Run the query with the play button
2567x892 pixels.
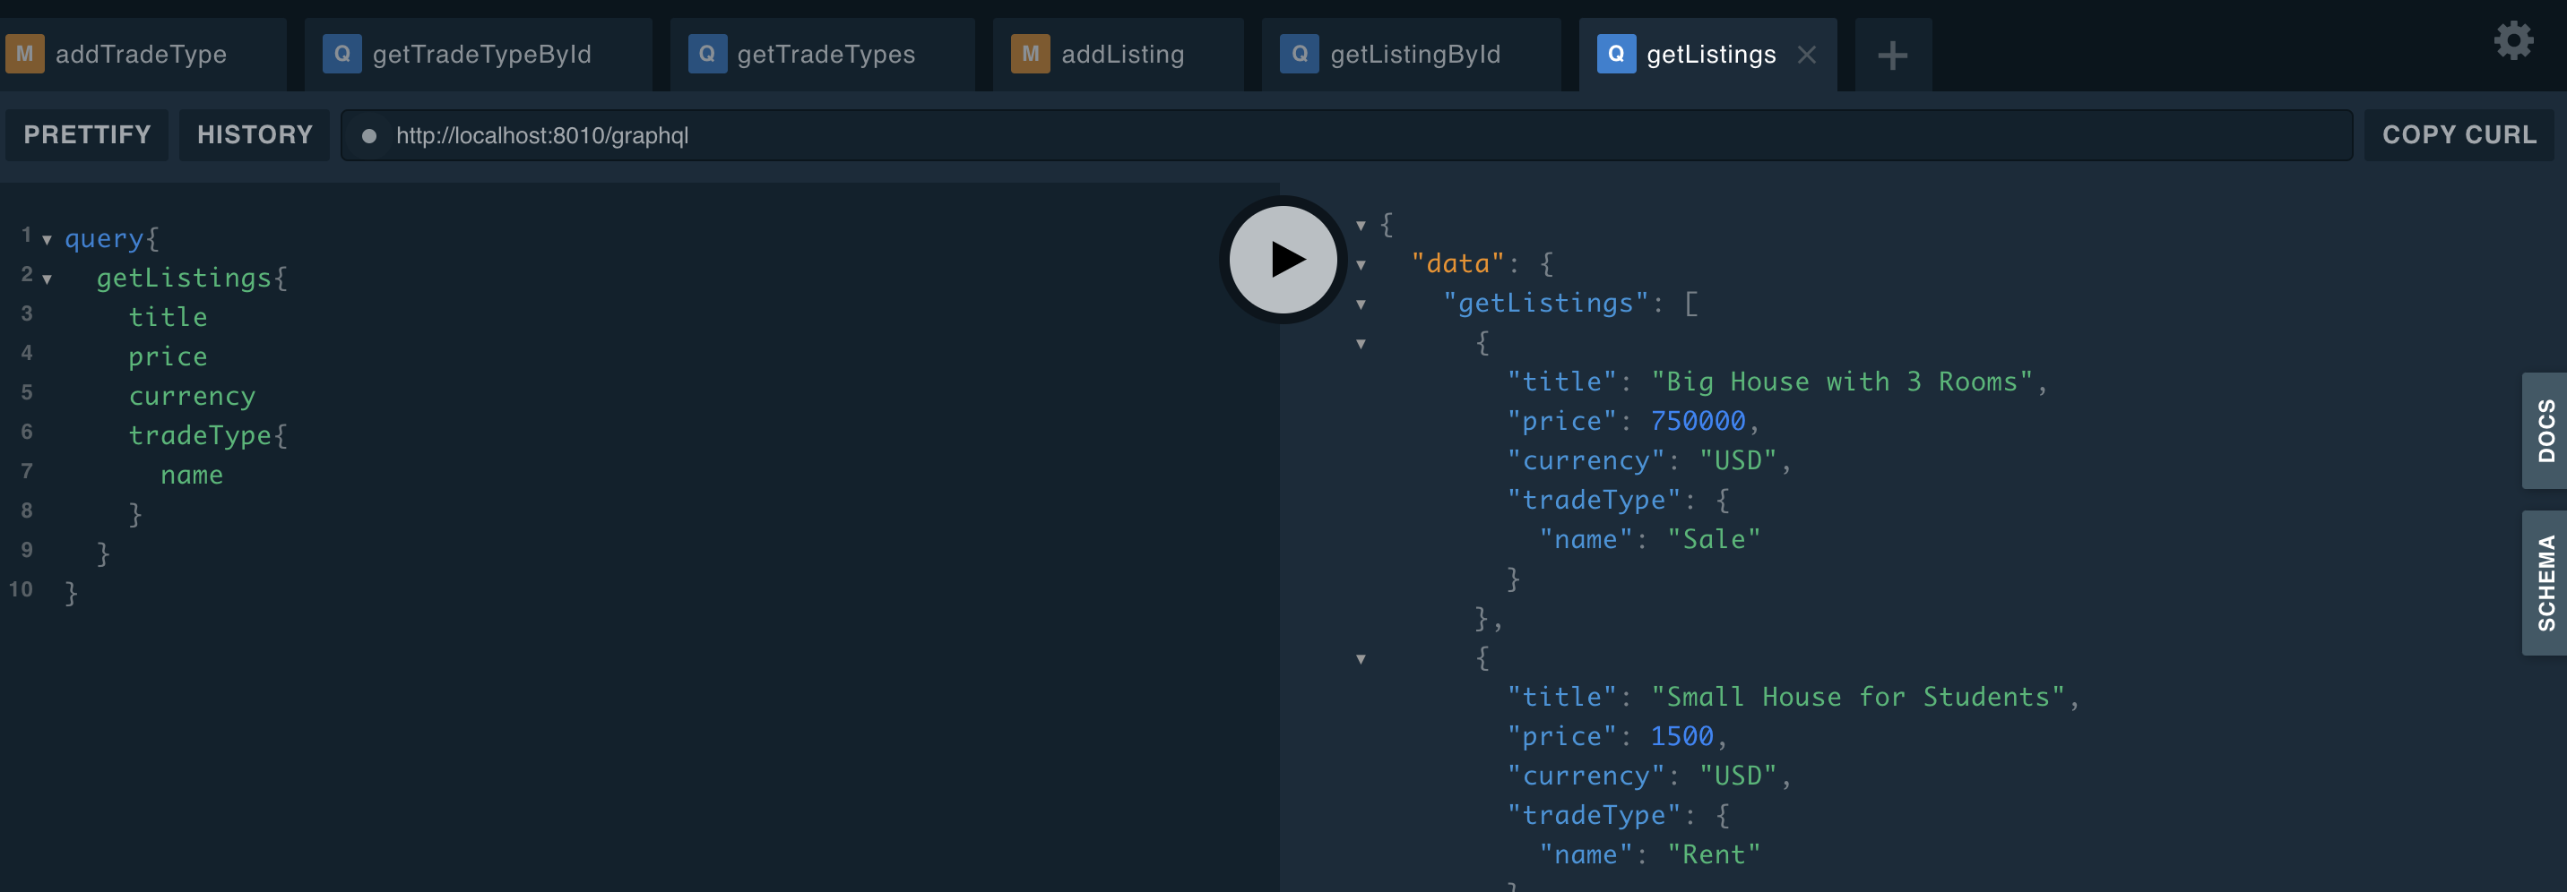1283,260
